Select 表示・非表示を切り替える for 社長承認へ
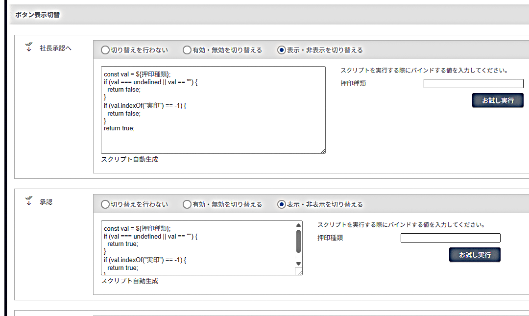 point(281,50)
